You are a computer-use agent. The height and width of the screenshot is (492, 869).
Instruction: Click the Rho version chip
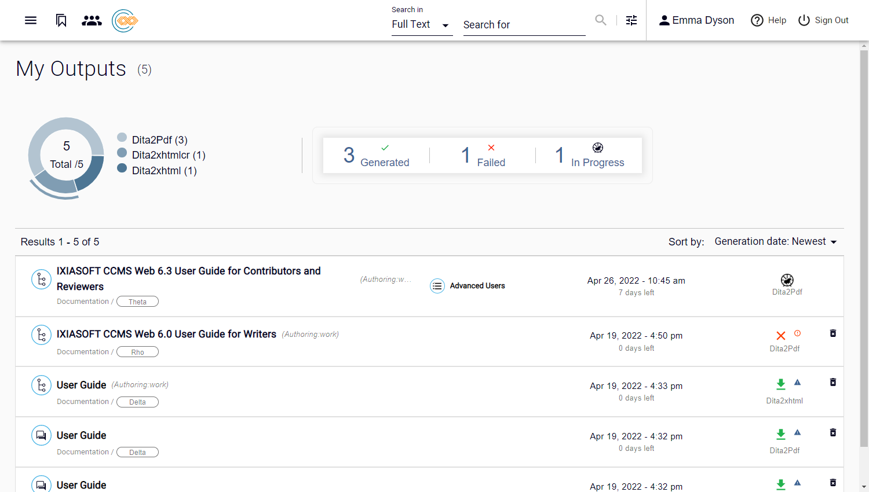coord(137,352)
